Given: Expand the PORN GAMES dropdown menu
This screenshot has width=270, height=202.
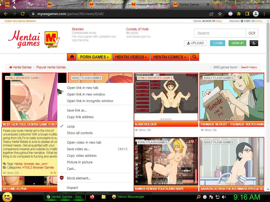Looking at the screenshot, I should 94,57.
